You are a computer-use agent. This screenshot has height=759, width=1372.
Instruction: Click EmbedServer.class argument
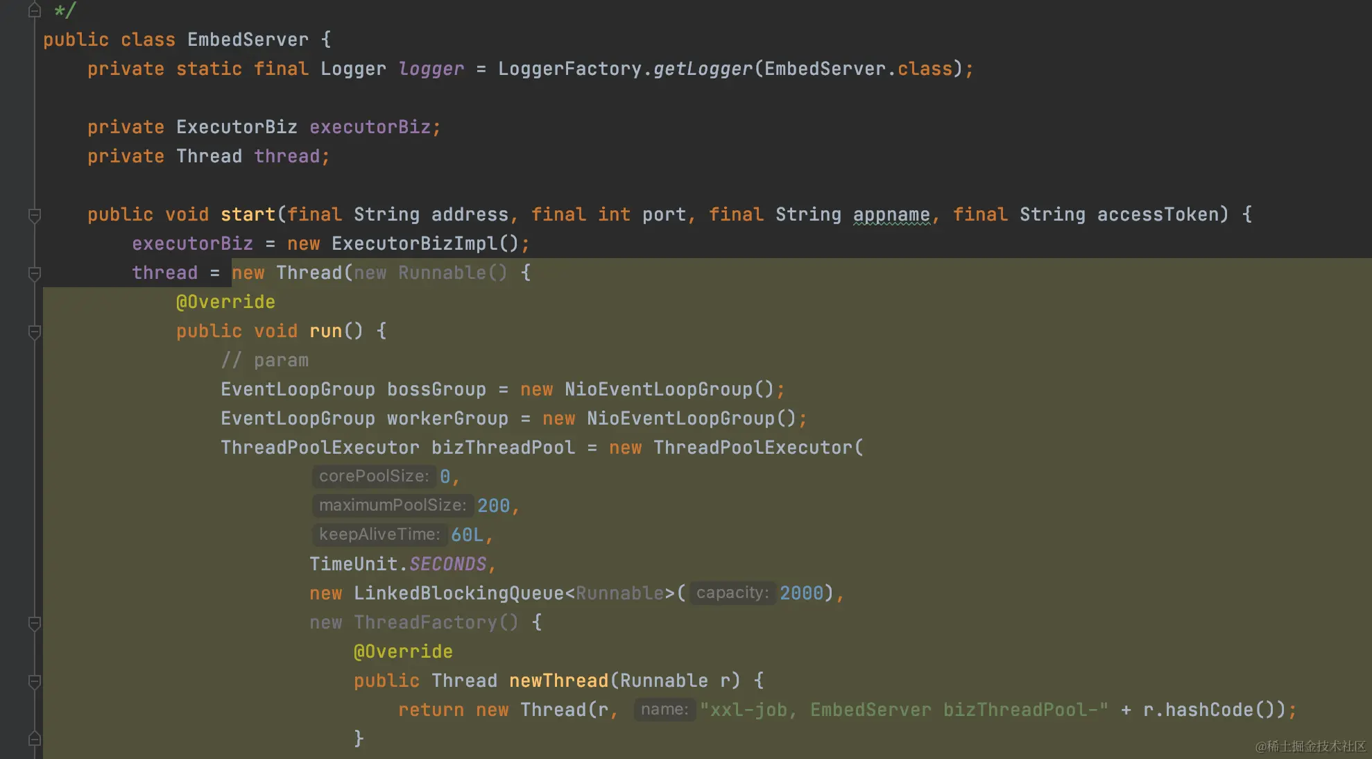tap(858, 69)
